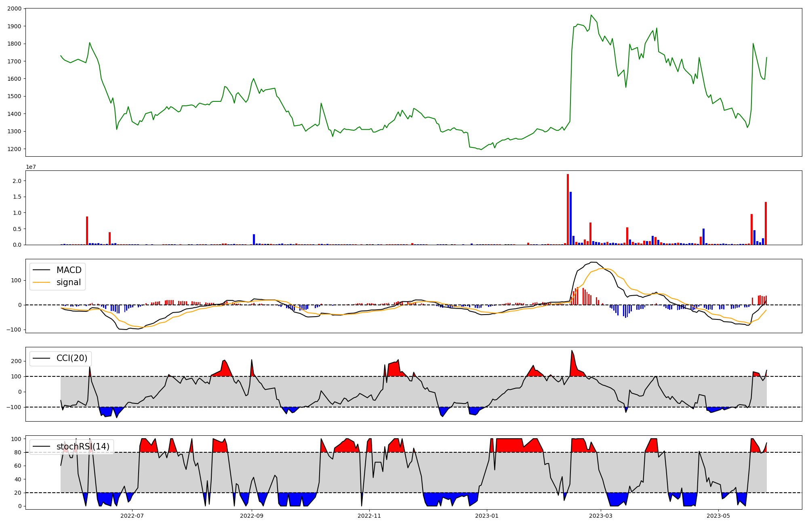
Task: Click the 2000 price axis tick label
Action: point(15,8)
